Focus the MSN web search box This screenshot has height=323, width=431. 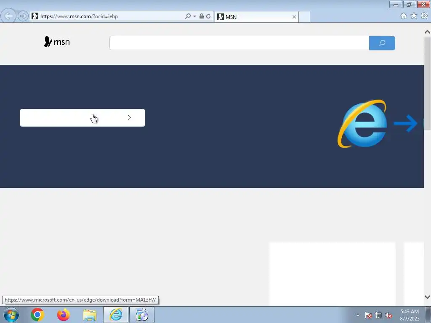(x=239, y=43)
